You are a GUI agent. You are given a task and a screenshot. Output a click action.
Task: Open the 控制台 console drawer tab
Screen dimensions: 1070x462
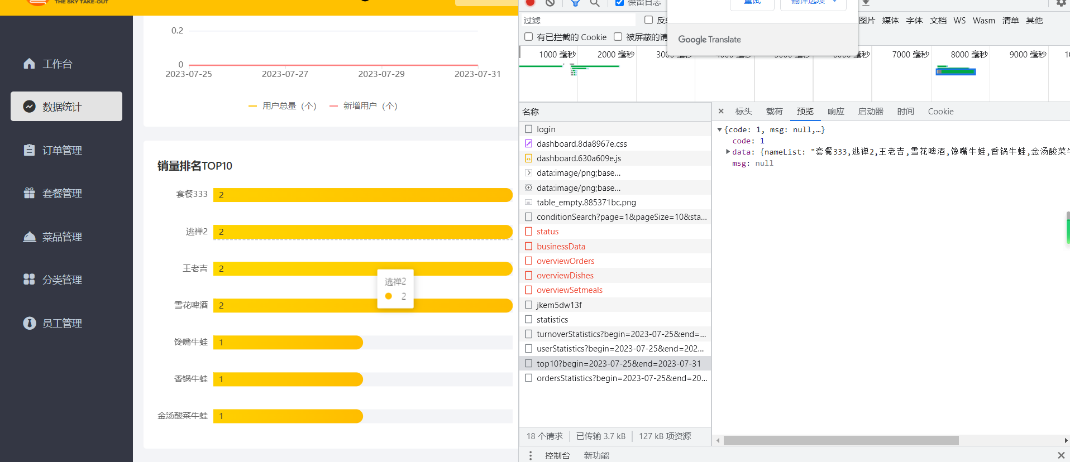(x=557, y=455)
